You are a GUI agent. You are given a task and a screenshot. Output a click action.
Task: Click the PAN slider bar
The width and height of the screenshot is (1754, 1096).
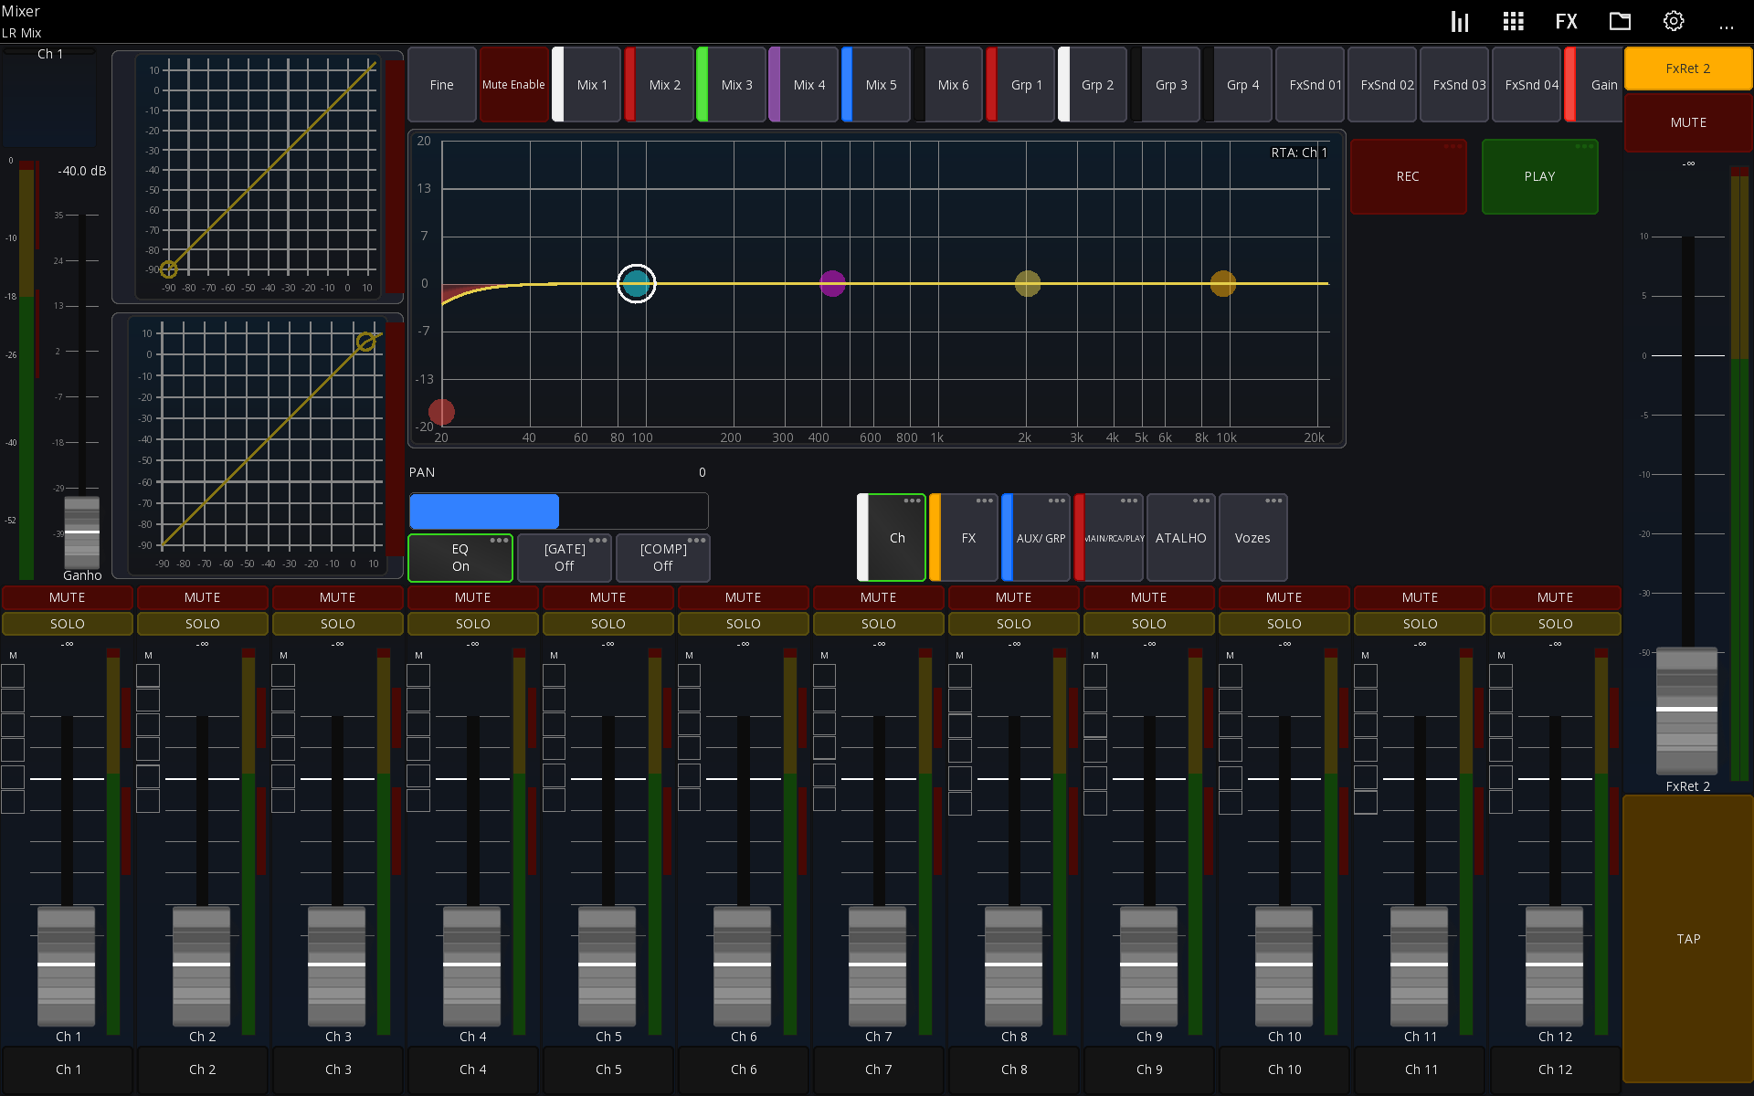(558, 511)
